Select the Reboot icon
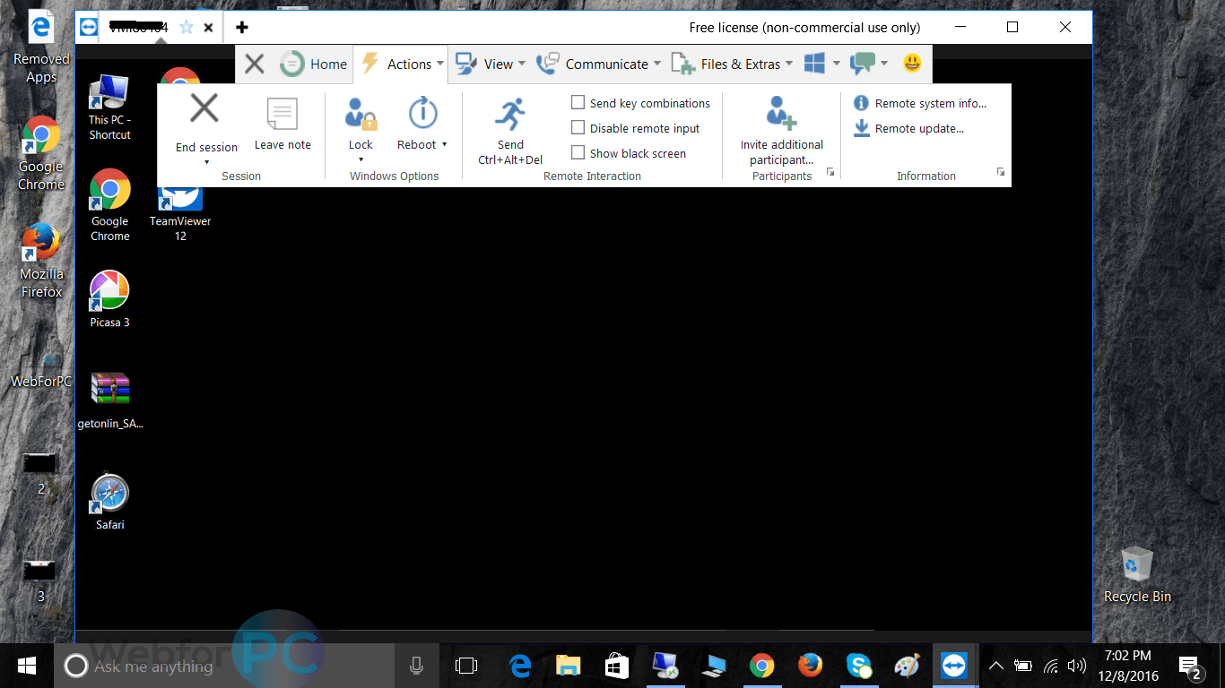Image resolution: width=1225 pixels, height=688 pixels. click(420, 121)
